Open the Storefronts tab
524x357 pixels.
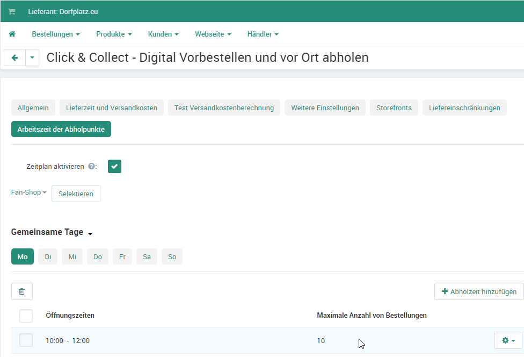394,108
